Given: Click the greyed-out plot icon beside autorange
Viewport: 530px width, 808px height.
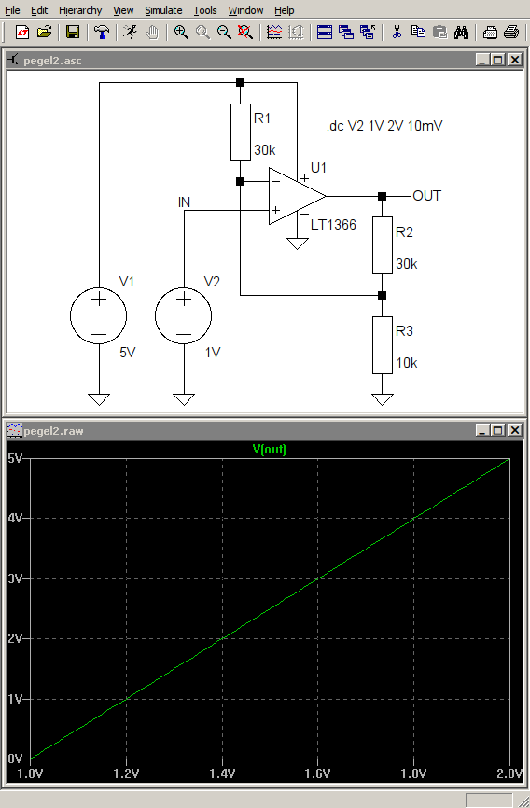Looking at the screenshot, I should tap(296, 33).
